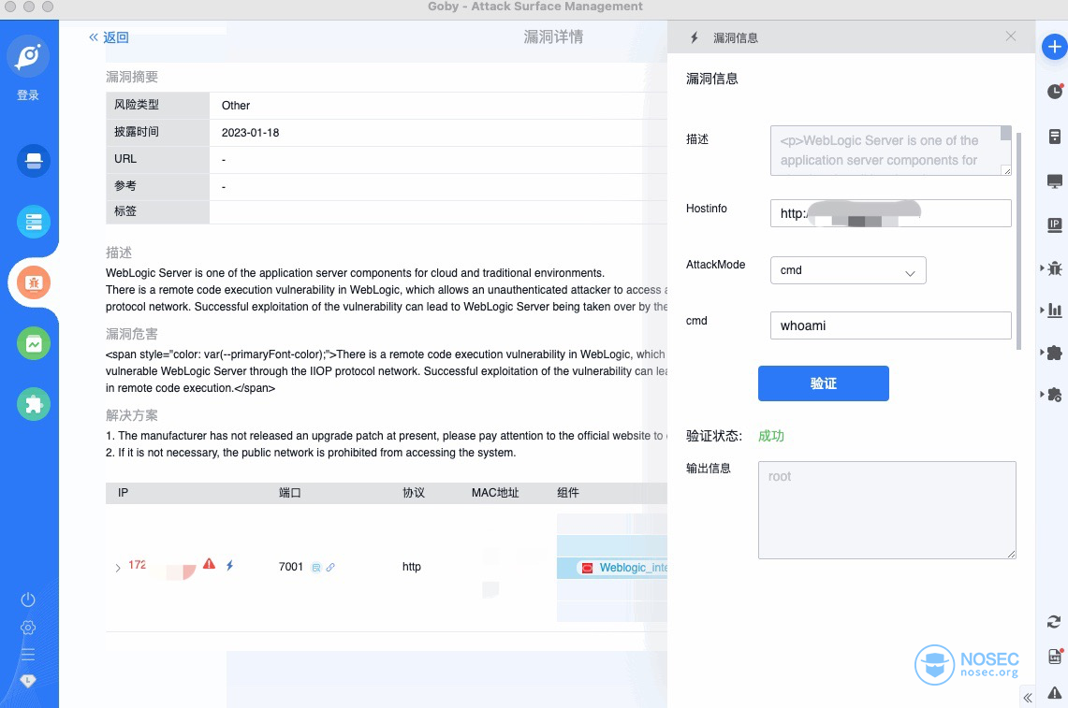The width and height of the screenshot is (1068, 708).
Task: Click the form scrollbar in the 漏洞信息 panel
Action: pyautogui.click(x=1018, y=241)
